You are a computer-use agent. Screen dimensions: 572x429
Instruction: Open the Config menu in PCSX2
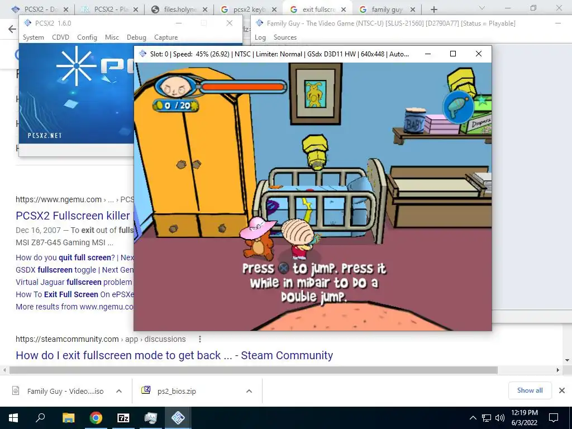pos(87,37)
